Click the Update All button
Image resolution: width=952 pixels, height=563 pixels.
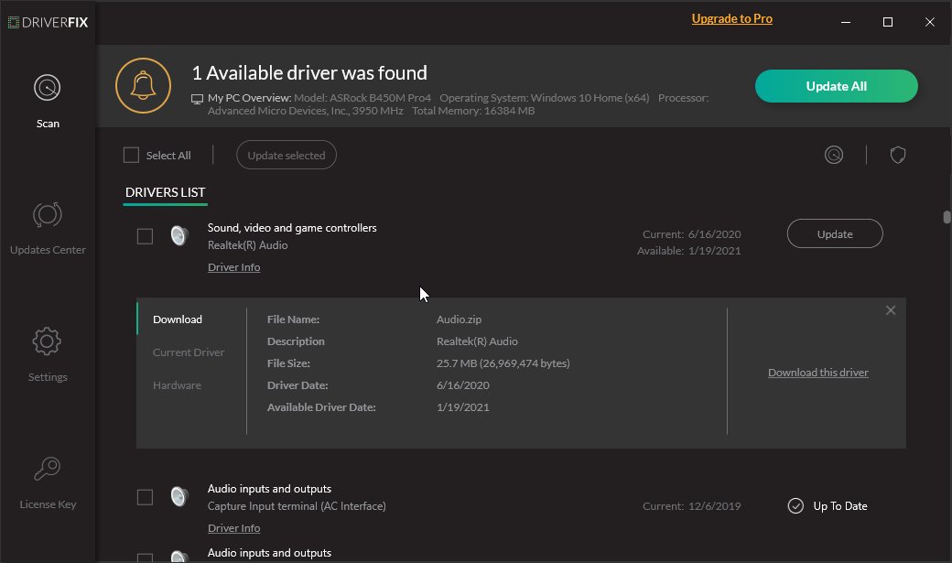(x=836, y=86)
